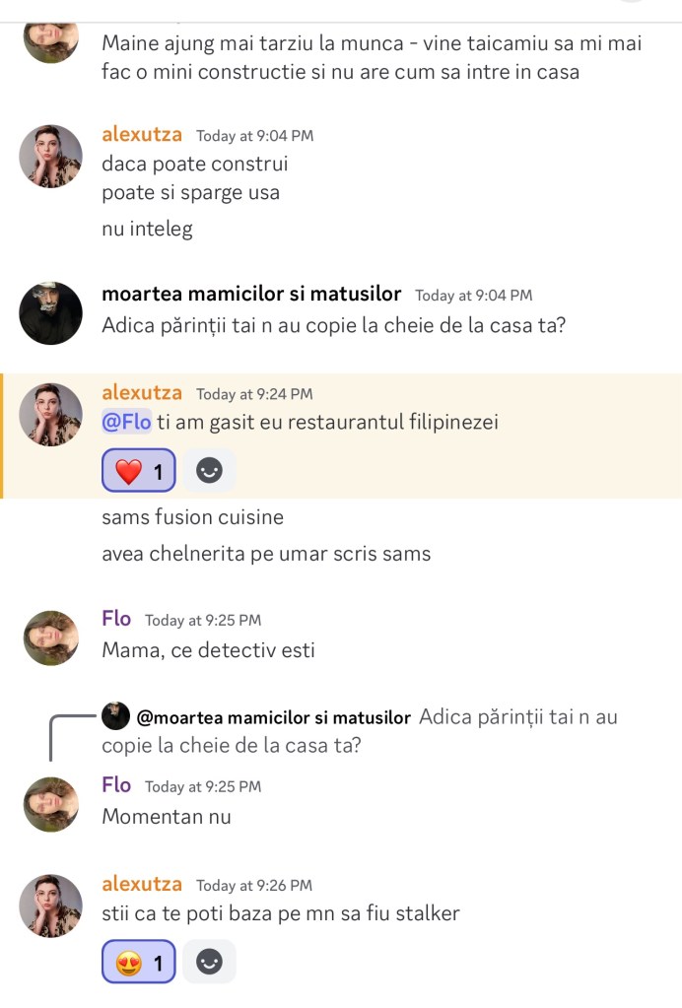The image size is (682, 1008).
Task: Click the @Flo mention
Action: click(x=126, y=423)
